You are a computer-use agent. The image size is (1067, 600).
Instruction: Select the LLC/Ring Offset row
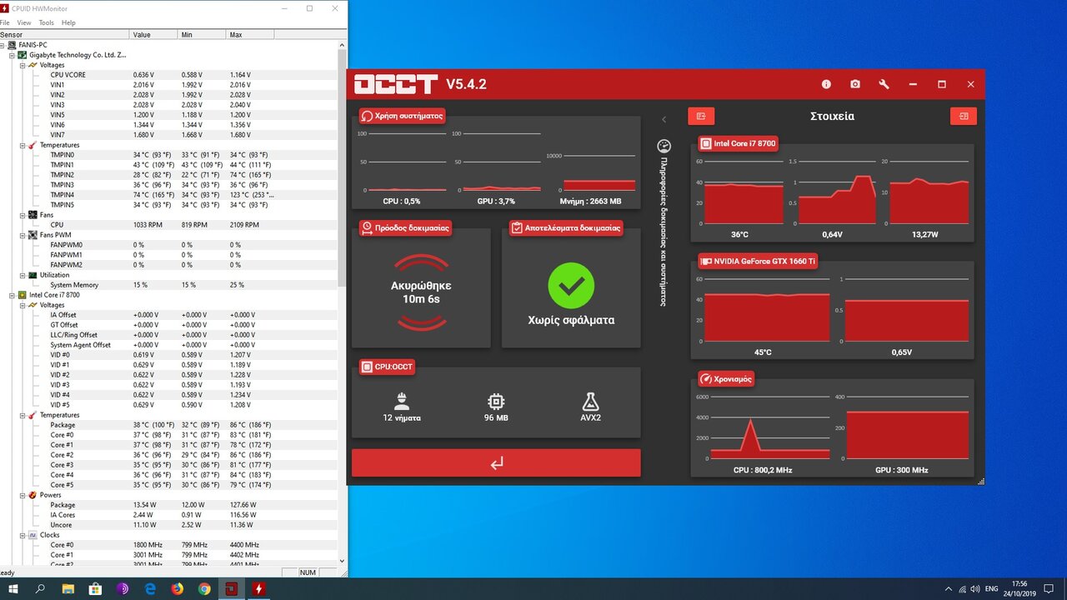coord(168,335)
